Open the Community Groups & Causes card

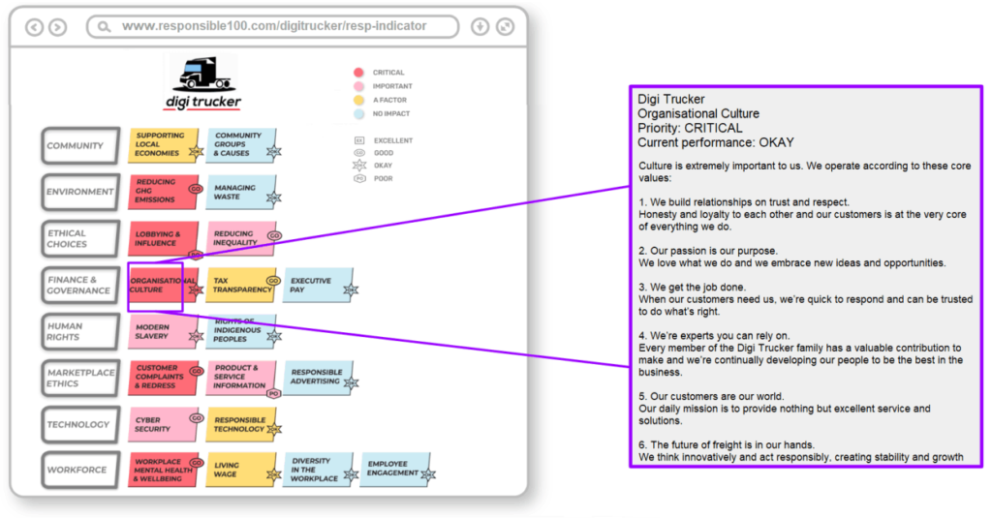point(240,145)
